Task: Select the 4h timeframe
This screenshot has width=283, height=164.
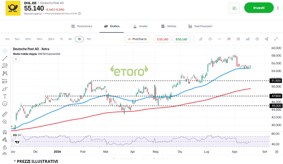Action: (x=70, y=39)
